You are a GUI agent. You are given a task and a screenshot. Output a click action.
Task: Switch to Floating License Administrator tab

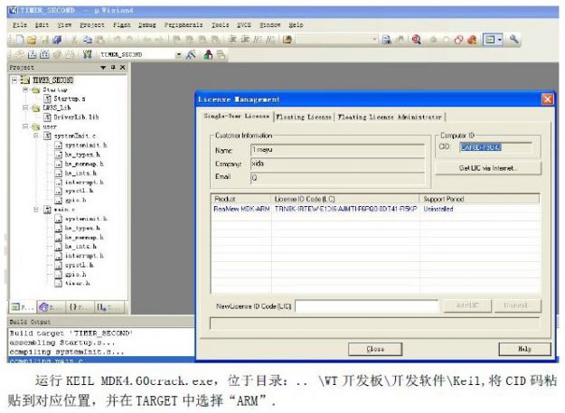pyautogui.click(x=390, y=117)
